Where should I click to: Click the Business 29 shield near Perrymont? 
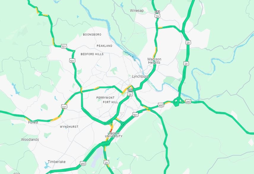[x=130, y=92]
